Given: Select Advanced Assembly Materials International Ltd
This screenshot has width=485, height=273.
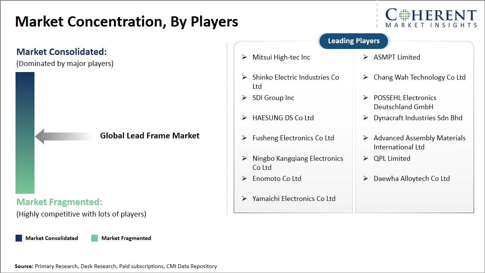Looking at the screenshot, I should (x=419, y=143).
